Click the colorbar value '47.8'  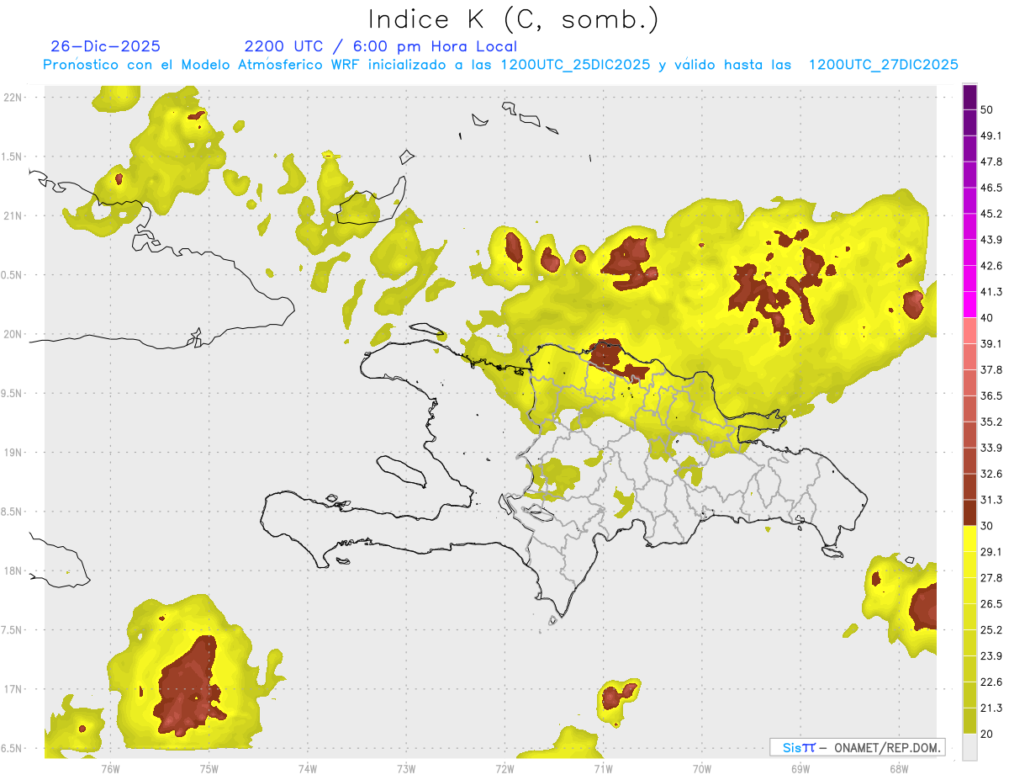pos(991,162)
